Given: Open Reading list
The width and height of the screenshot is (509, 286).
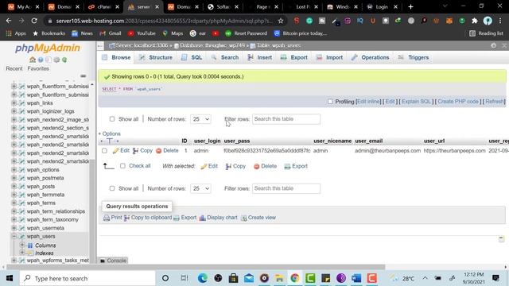Looking at the screenshot, I should (x=486, y=33).
